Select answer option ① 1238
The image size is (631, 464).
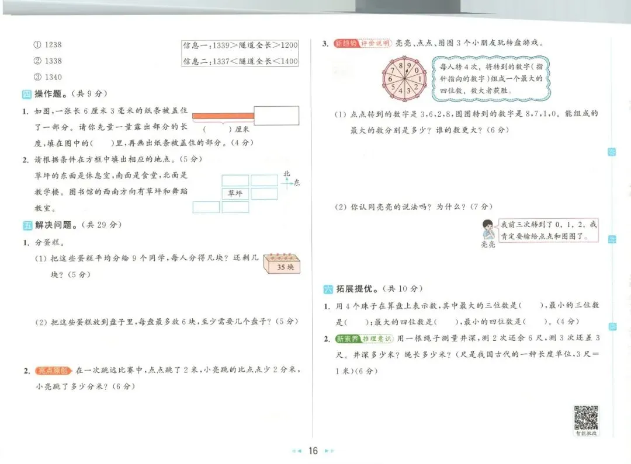[x=49, y=44]
